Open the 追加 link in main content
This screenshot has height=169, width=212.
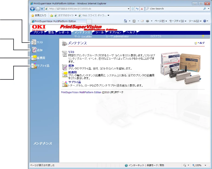pos(71,66)
